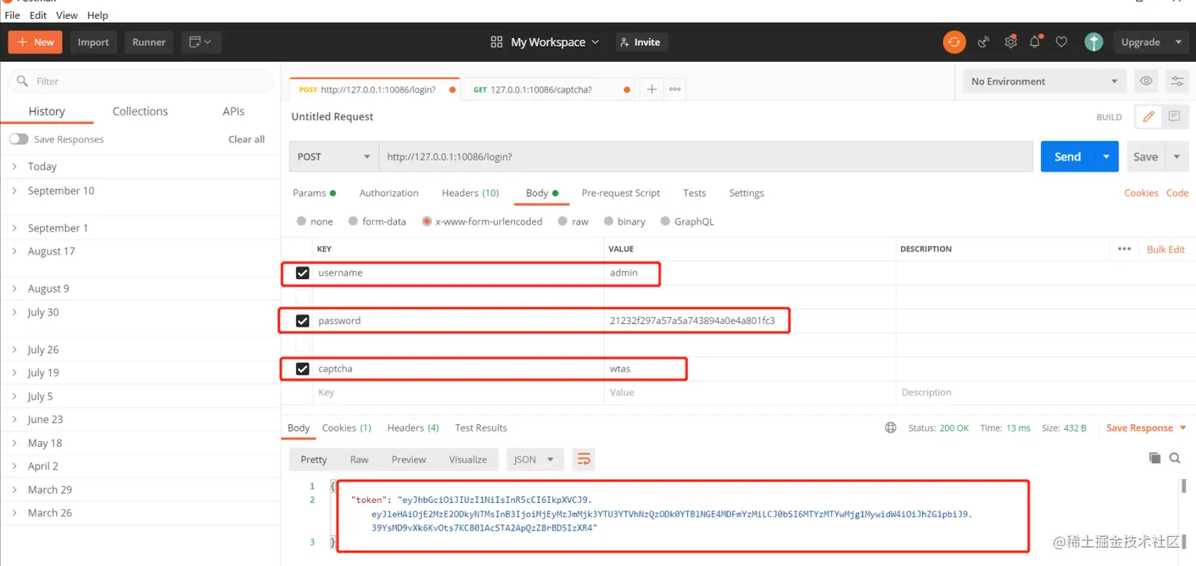Open the response Cookies (1) tab
This screenshot has width=1196, height=566.
pyautogui.click(x=346, y=428)
